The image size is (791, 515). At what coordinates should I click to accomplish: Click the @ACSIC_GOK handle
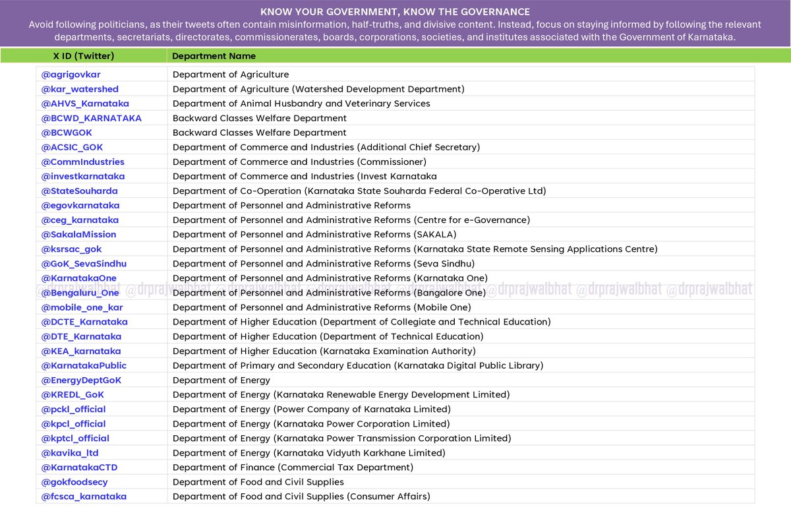pyautogui.click(x=72, y=147)
